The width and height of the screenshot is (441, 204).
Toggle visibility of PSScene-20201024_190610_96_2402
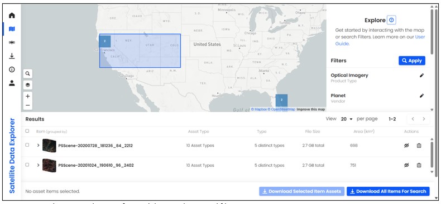pos(406,165)
